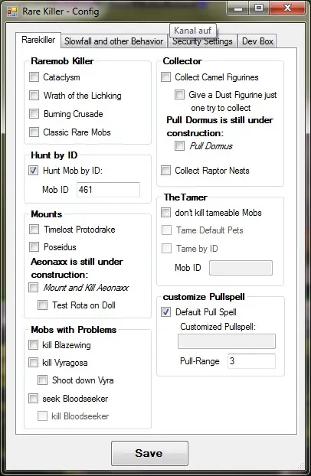Check the Poseidus mount option
The height and width of the screenshot is (476, 311).
click(x=34, y=247)
